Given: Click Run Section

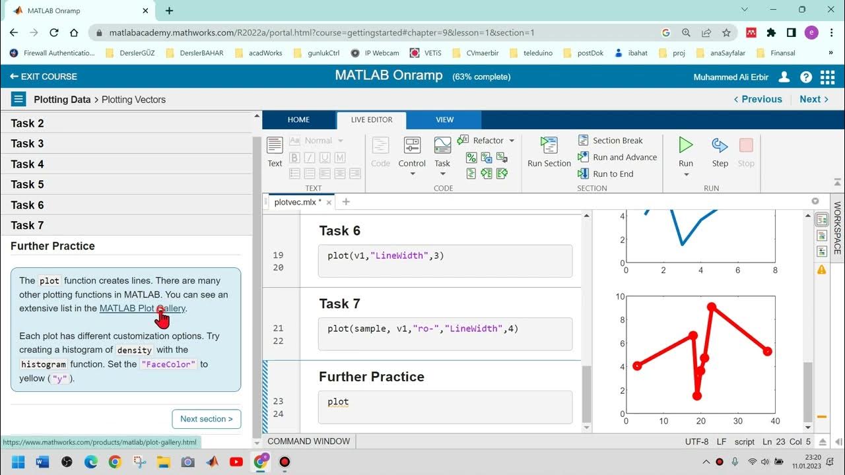Looking at the screenshot, I should click(x=549, y=152).
